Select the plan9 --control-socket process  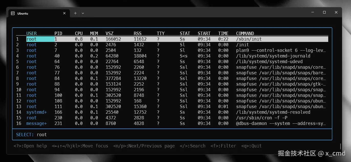click(x=281, y=50)
